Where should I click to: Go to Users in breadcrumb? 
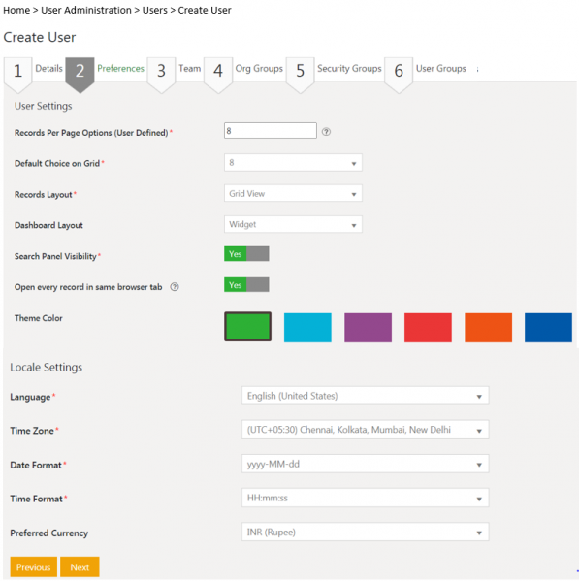tap(155, 10)
